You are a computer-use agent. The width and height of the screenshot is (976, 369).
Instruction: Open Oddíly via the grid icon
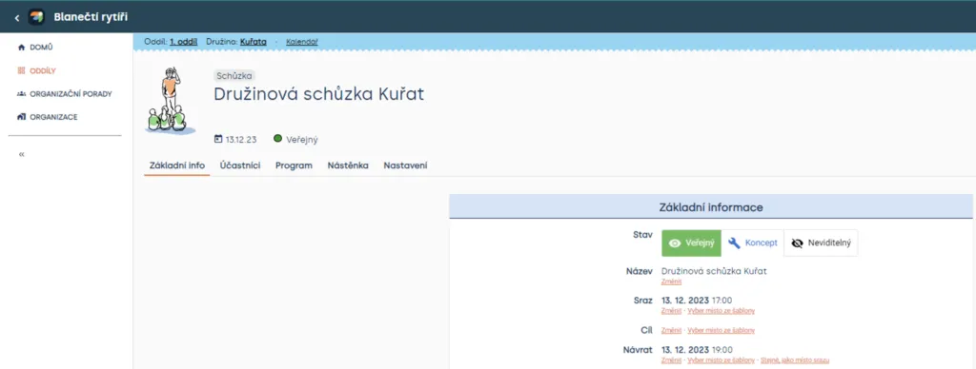tap(22, 70)
